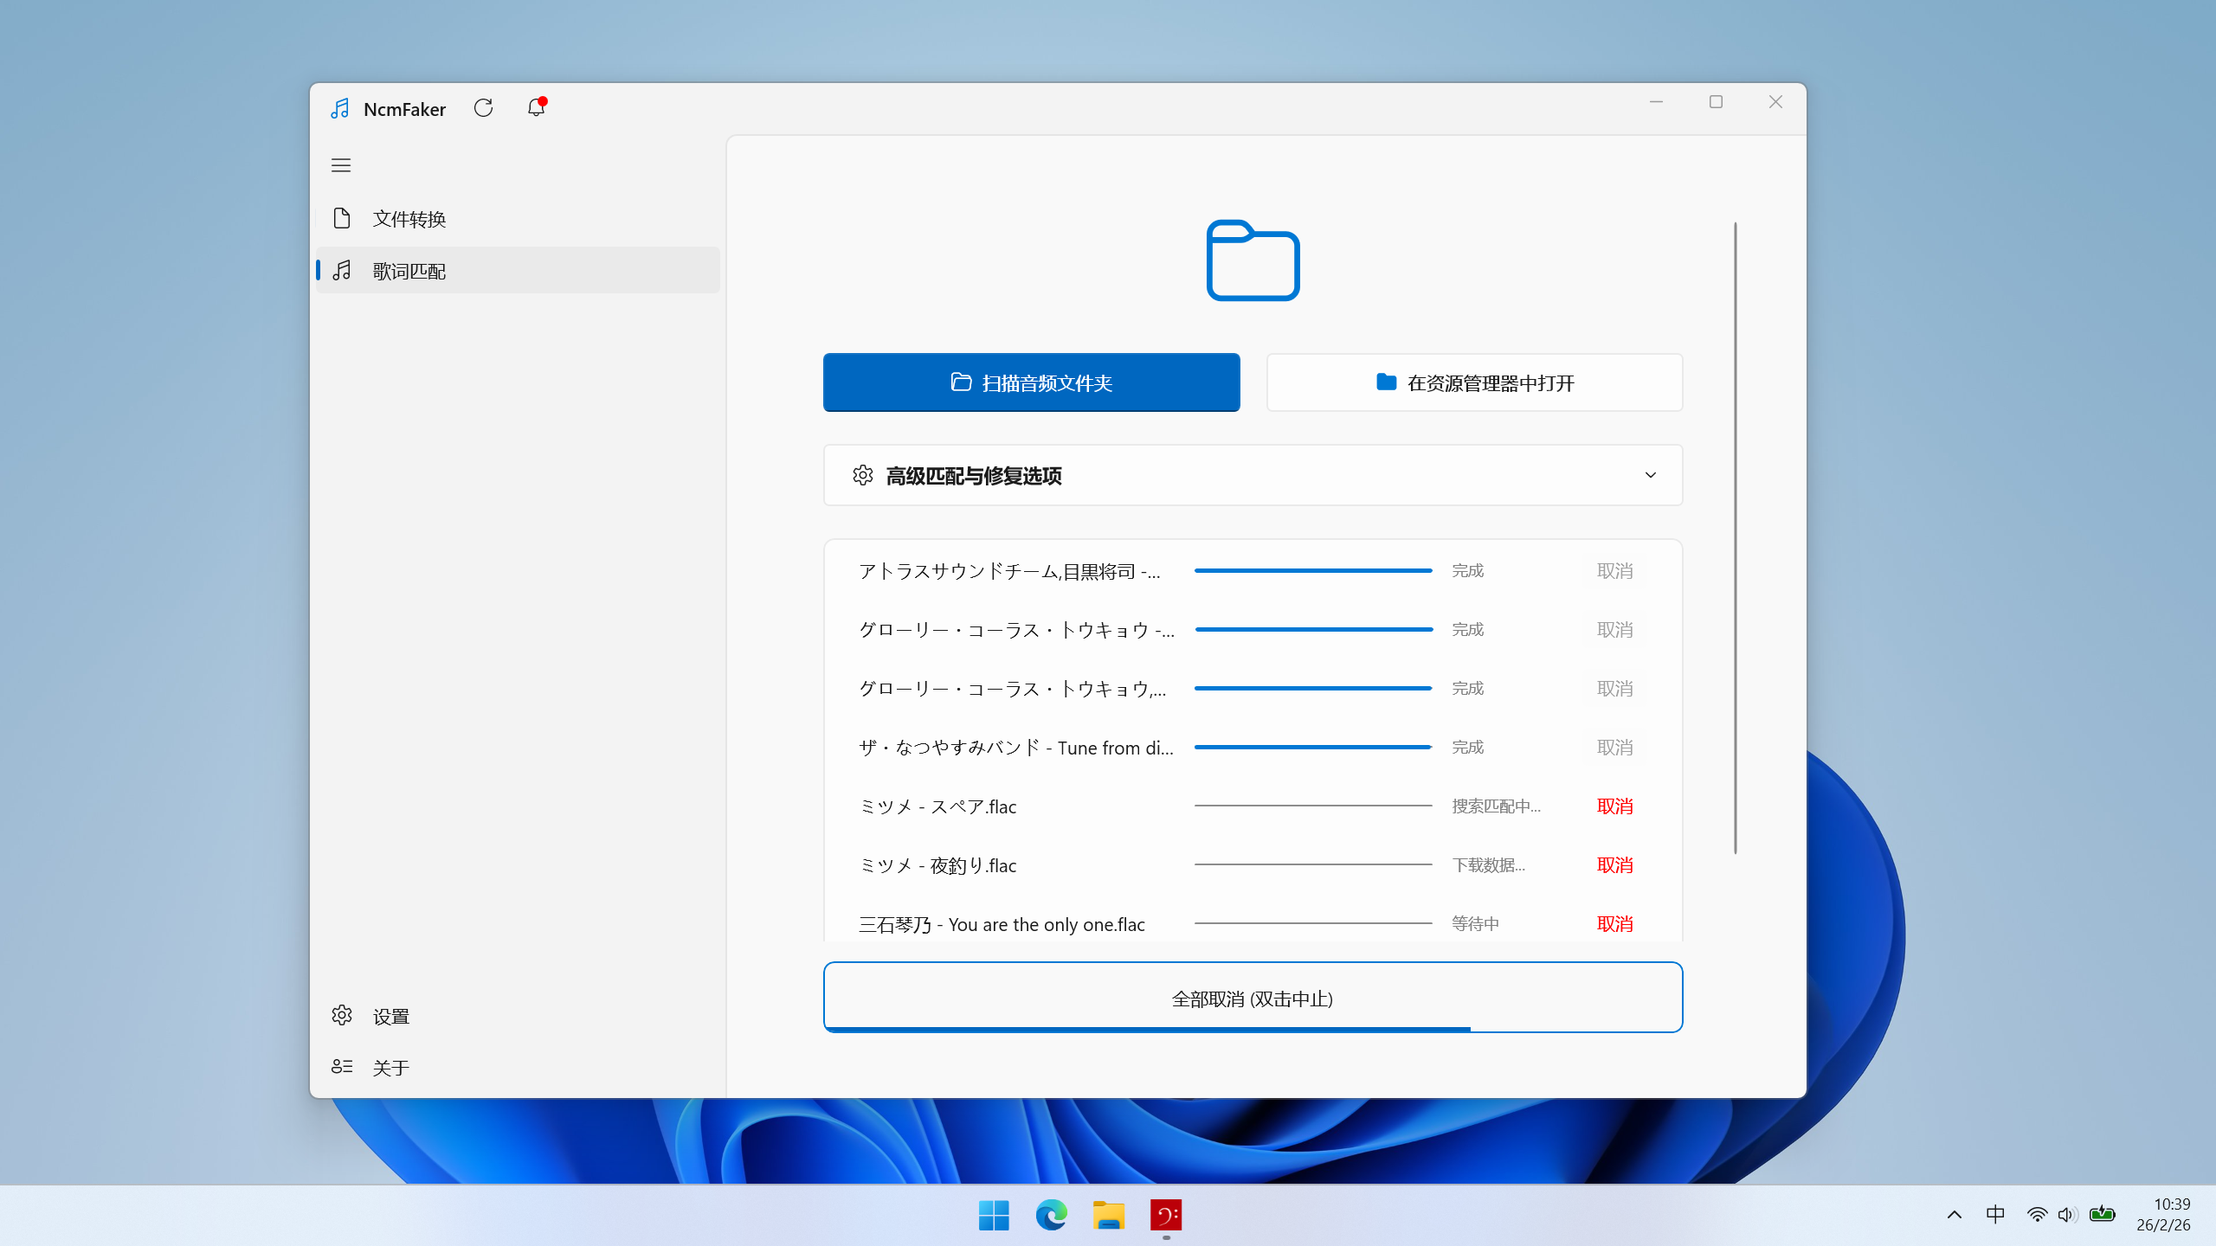Click gear icon in advanced options header

[862, 475]
